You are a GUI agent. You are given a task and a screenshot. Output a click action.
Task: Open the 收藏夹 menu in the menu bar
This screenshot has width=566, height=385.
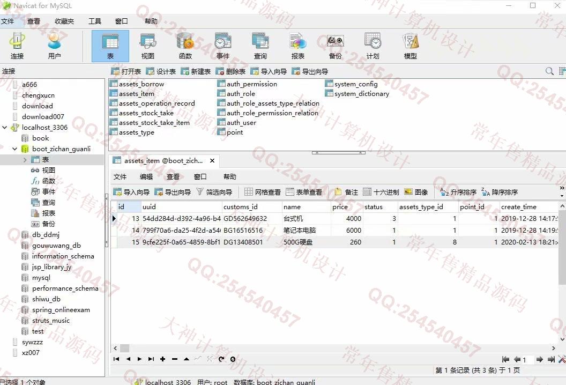pos(64,21)
